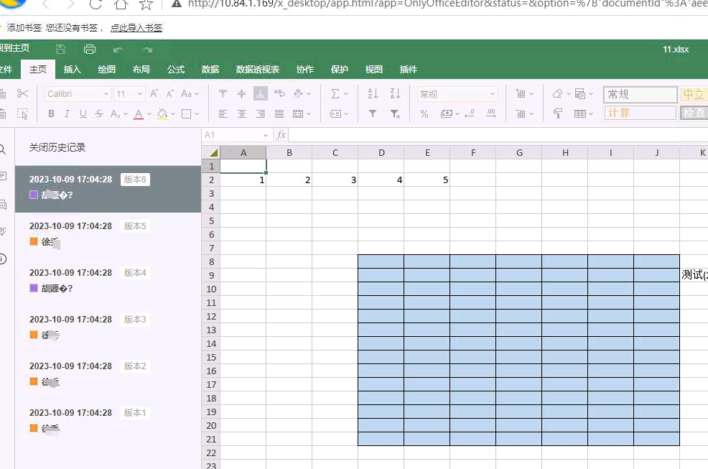Select history entry 版本3
Viewport: 708px width, 469px height.
108,328
